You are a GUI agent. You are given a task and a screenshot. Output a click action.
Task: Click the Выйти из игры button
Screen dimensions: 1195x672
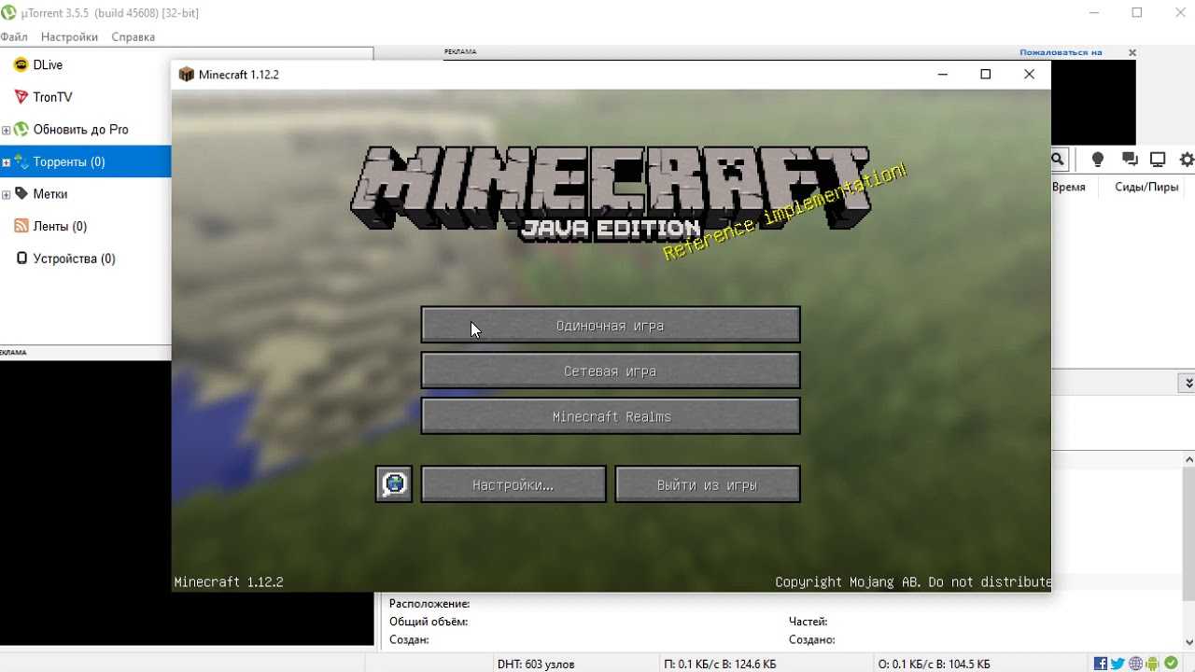pos(708,484)
